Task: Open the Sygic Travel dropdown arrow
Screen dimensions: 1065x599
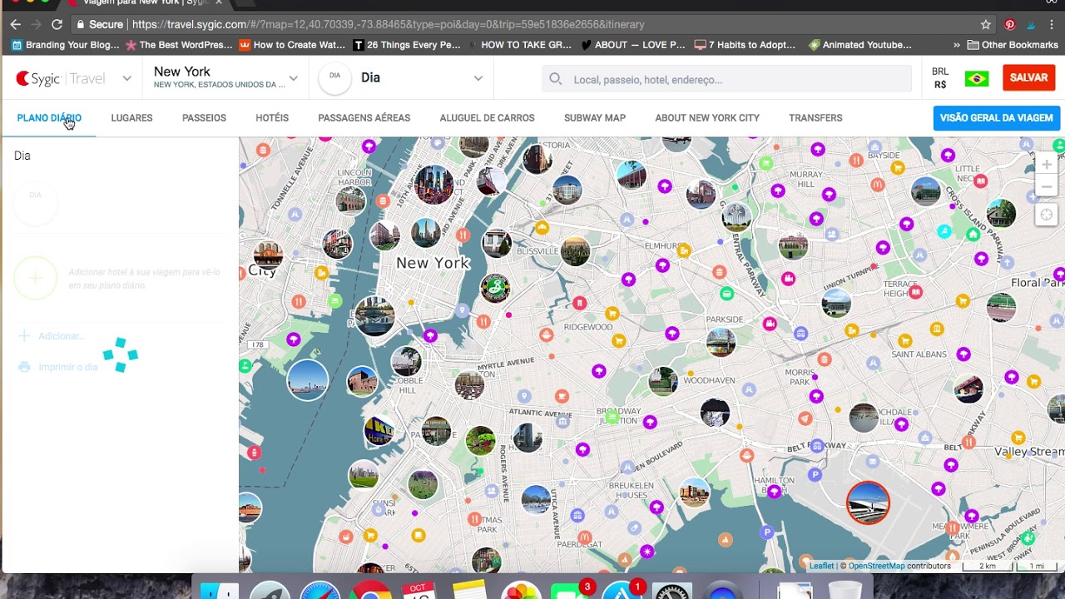Action: 126,78
